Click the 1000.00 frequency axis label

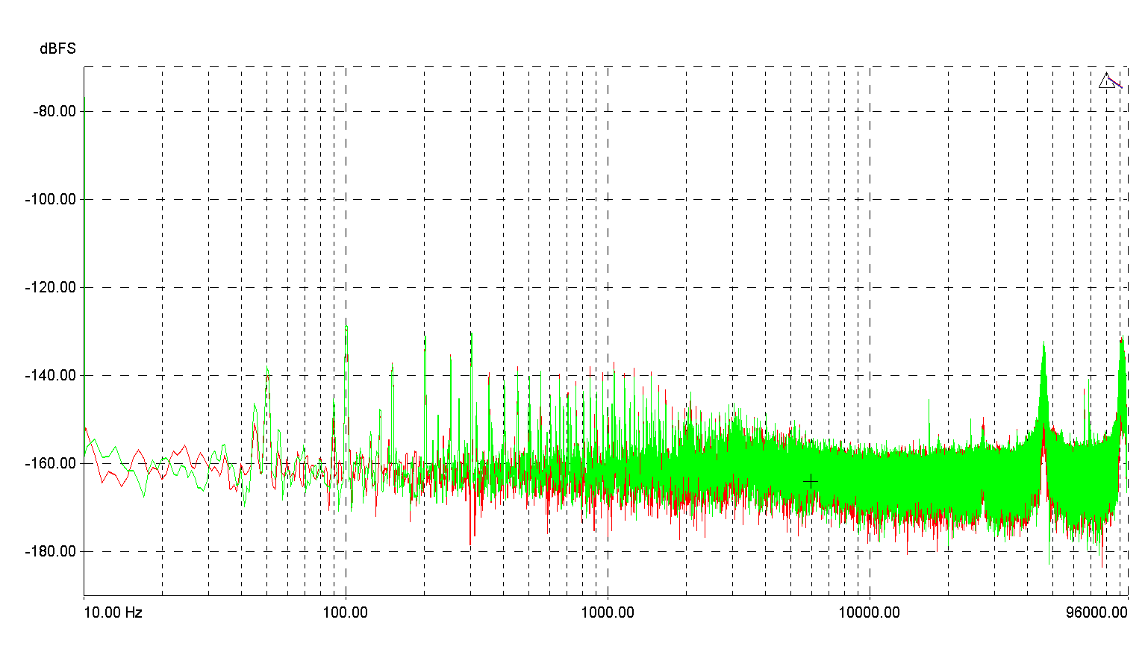click(608, 612)
